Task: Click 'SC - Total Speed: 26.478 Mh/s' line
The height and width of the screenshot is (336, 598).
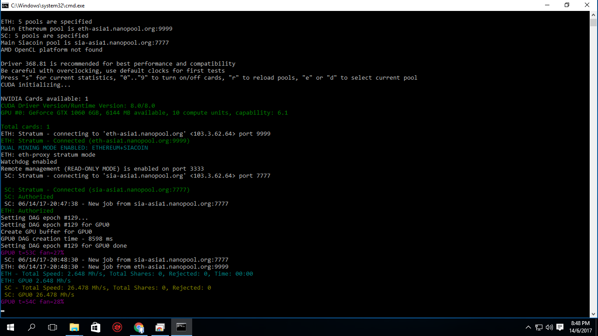Action: 108,288
